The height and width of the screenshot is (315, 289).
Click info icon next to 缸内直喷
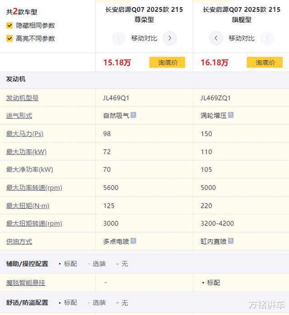pyautogui.click(x=231, y=241)
